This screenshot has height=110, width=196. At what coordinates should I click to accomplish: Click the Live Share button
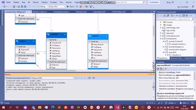(x=183, y=7)
